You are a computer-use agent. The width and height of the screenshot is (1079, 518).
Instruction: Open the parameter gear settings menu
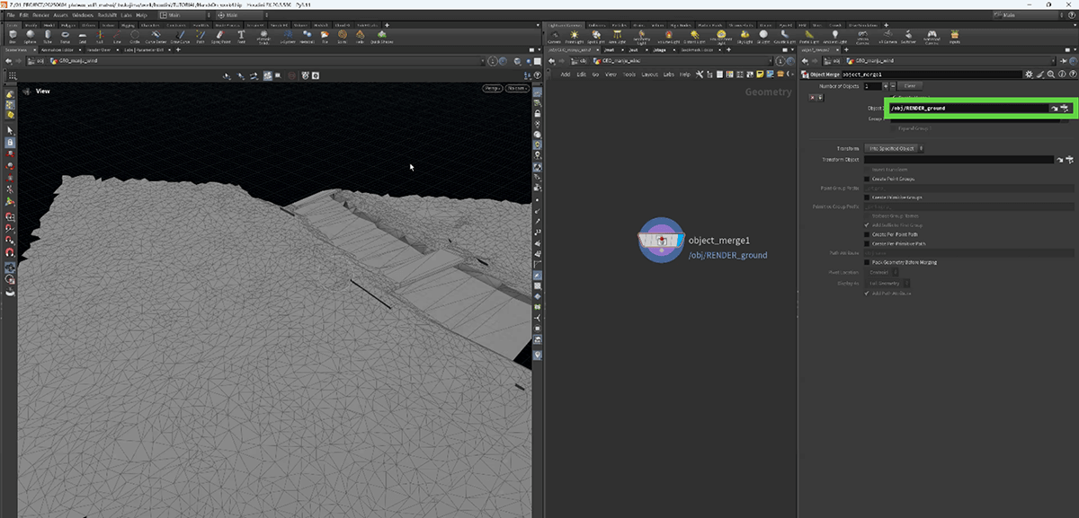pyautogui.click(x=1030, y=75)
